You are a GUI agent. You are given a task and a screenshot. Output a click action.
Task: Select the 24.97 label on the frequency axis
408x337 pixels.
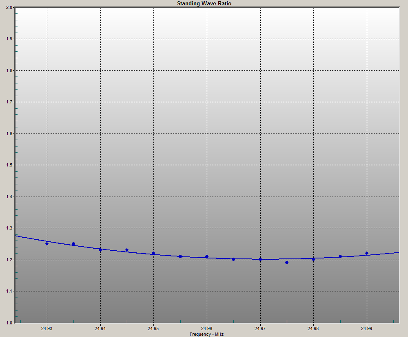(260, 328)
